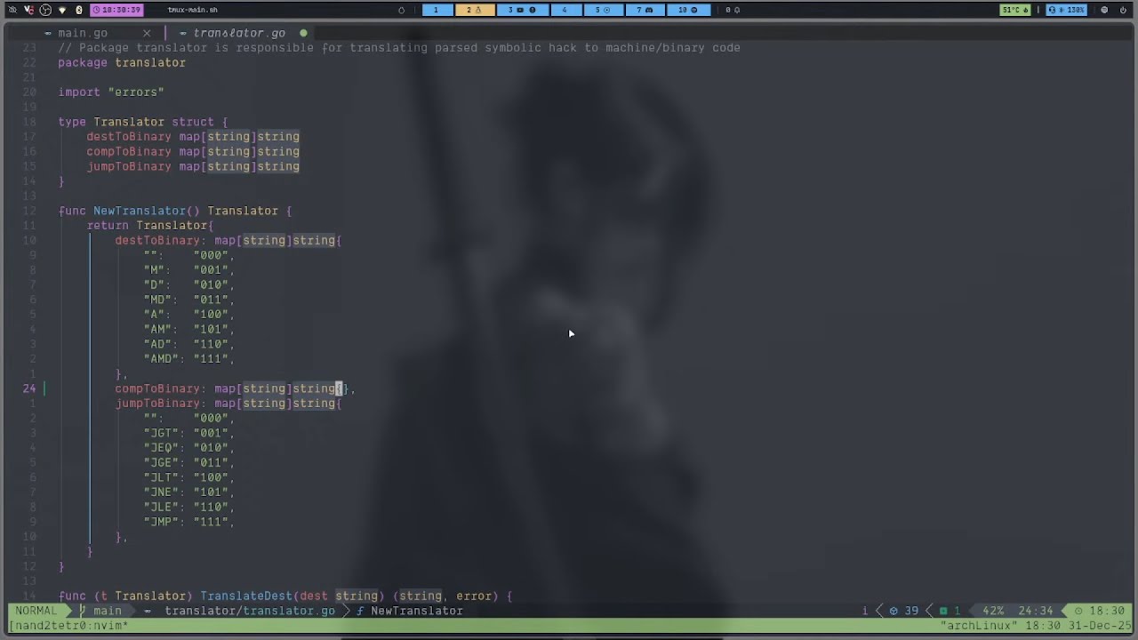Click return Translator{ line
Screen dimensions: 1138x640
click(150, 225)
